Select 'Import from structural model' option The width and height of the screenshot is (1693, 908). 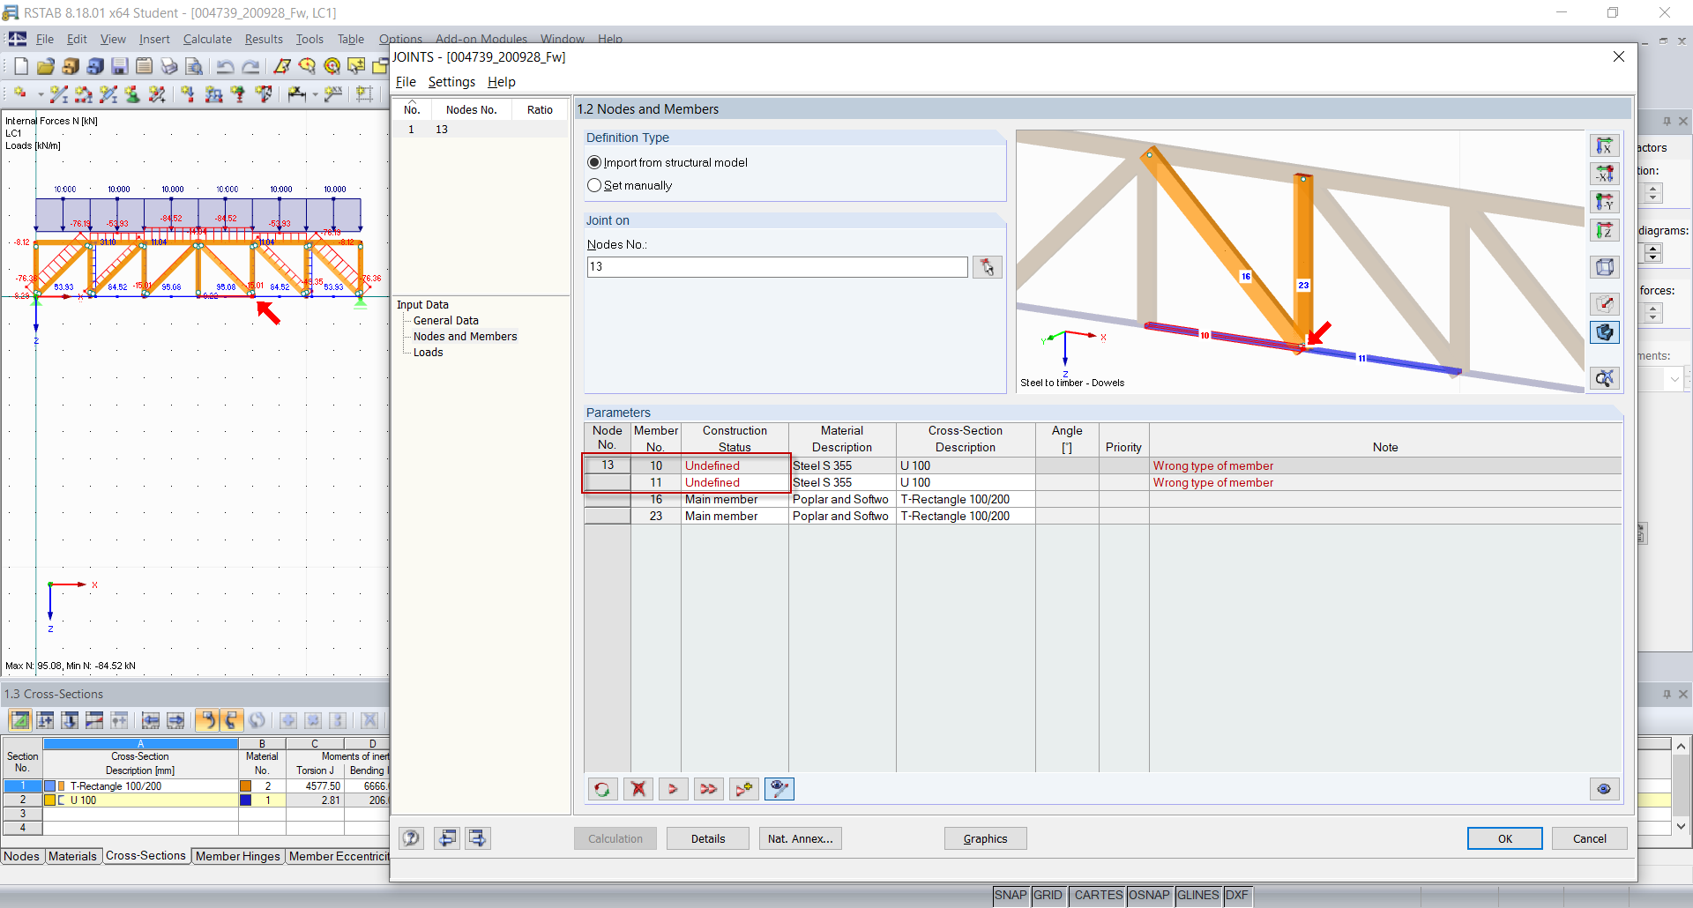pyautogui.click(x=668, y=162)
